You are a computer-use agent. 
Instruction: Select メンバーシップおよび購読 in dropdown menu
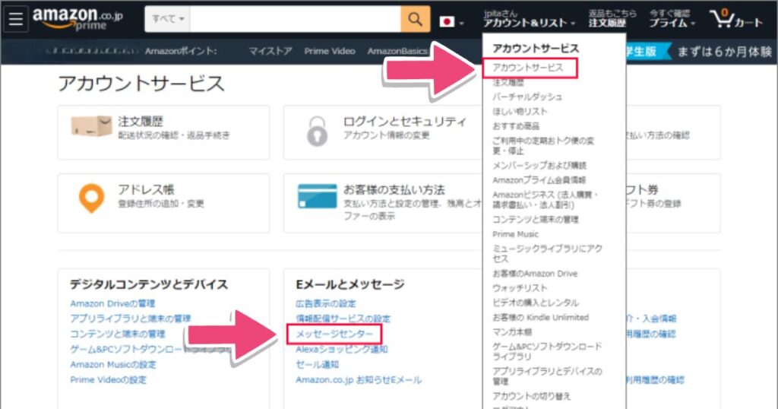tap(539, 165)
